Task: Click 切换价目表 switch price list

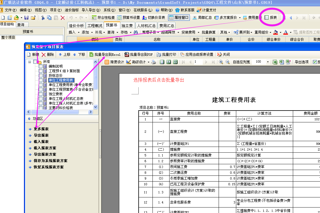Action: point(154,18)
